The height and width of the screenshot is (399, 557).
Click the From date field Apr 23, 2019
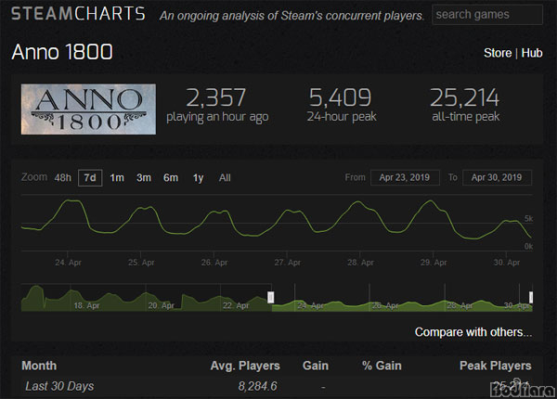tap(405, 177)
